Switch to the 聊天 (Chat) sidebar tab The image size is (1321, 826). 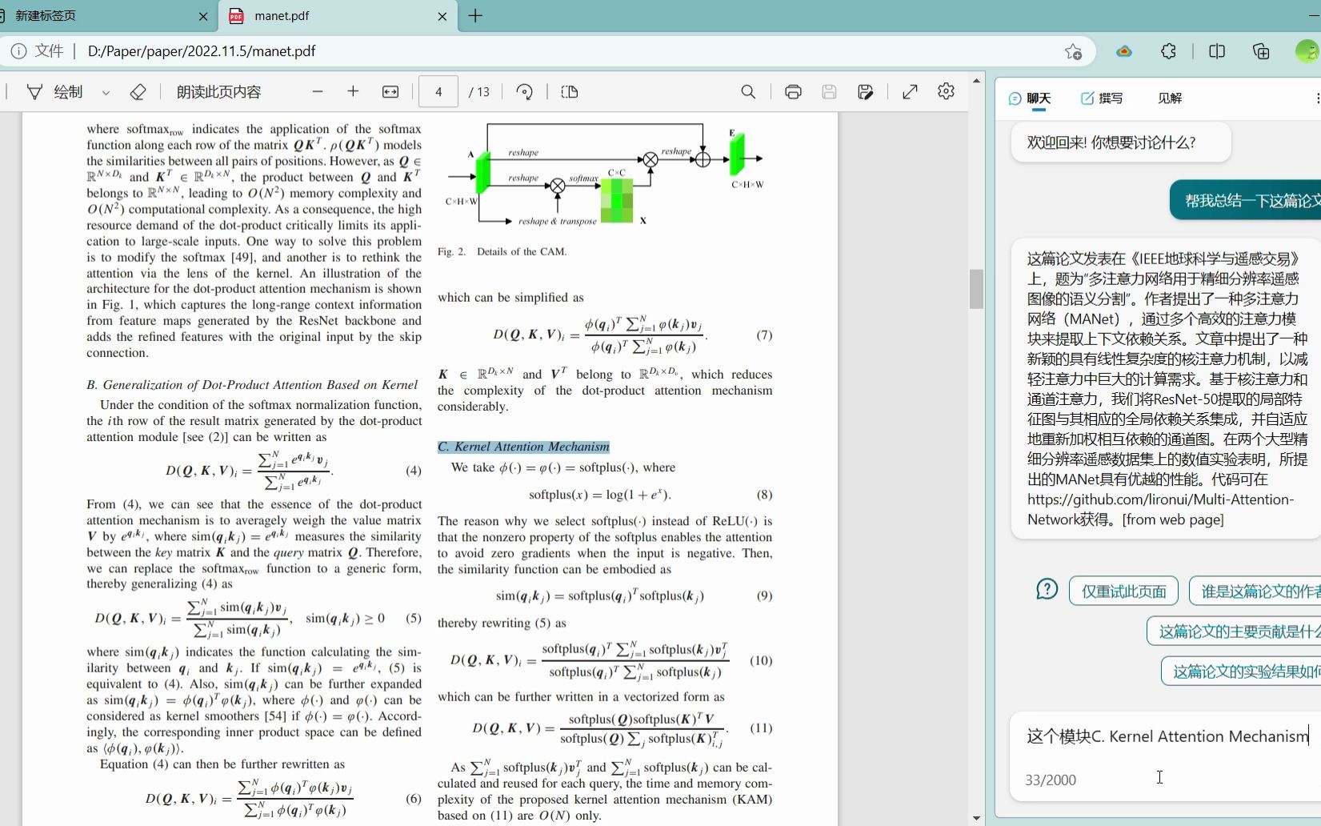point(1030,98)
